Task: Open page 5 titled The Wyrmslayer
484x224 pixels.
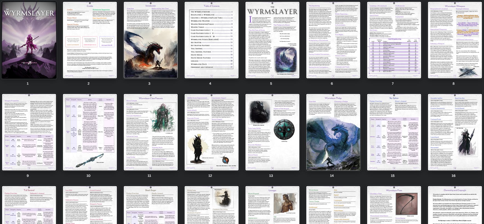Action: point(272,40)
